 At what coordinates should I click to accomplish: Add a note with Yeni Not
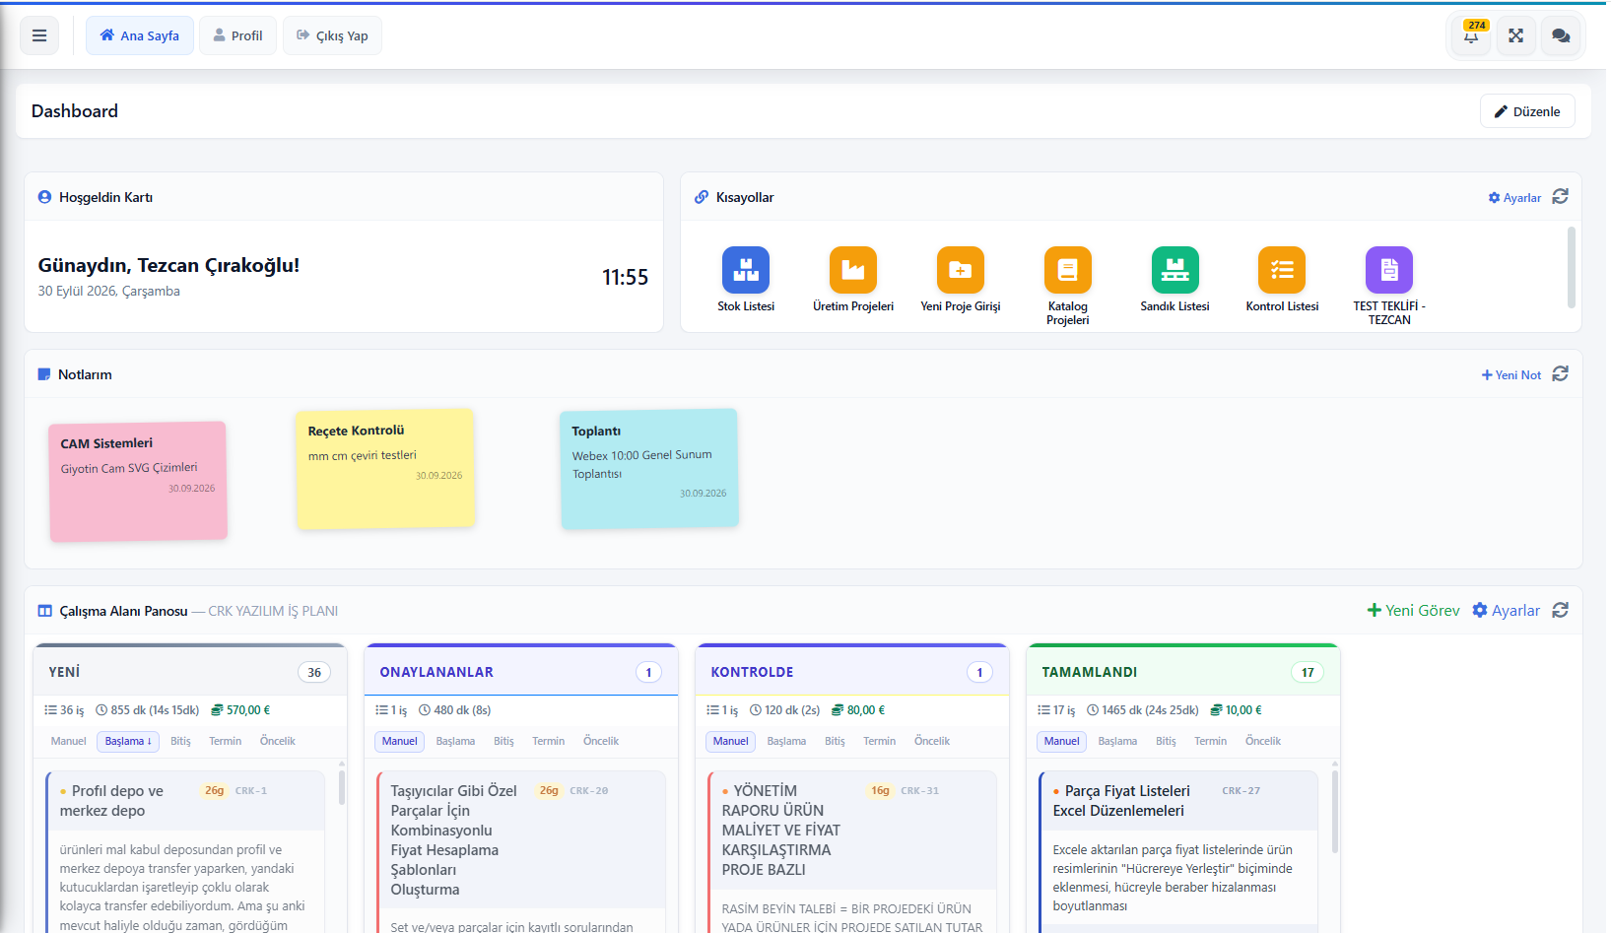(1511, 375)
